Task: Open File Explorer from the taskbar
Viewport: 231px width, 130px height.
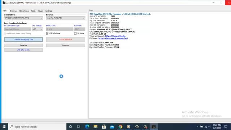Action: [x=95, y=127]
